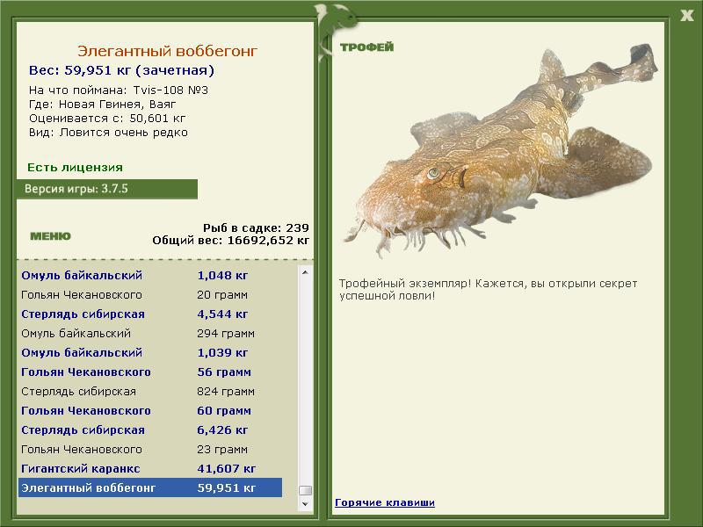703x527 pixels.
Task: Click the Трофейный экземпляр description text
Action: click(489, 290)
